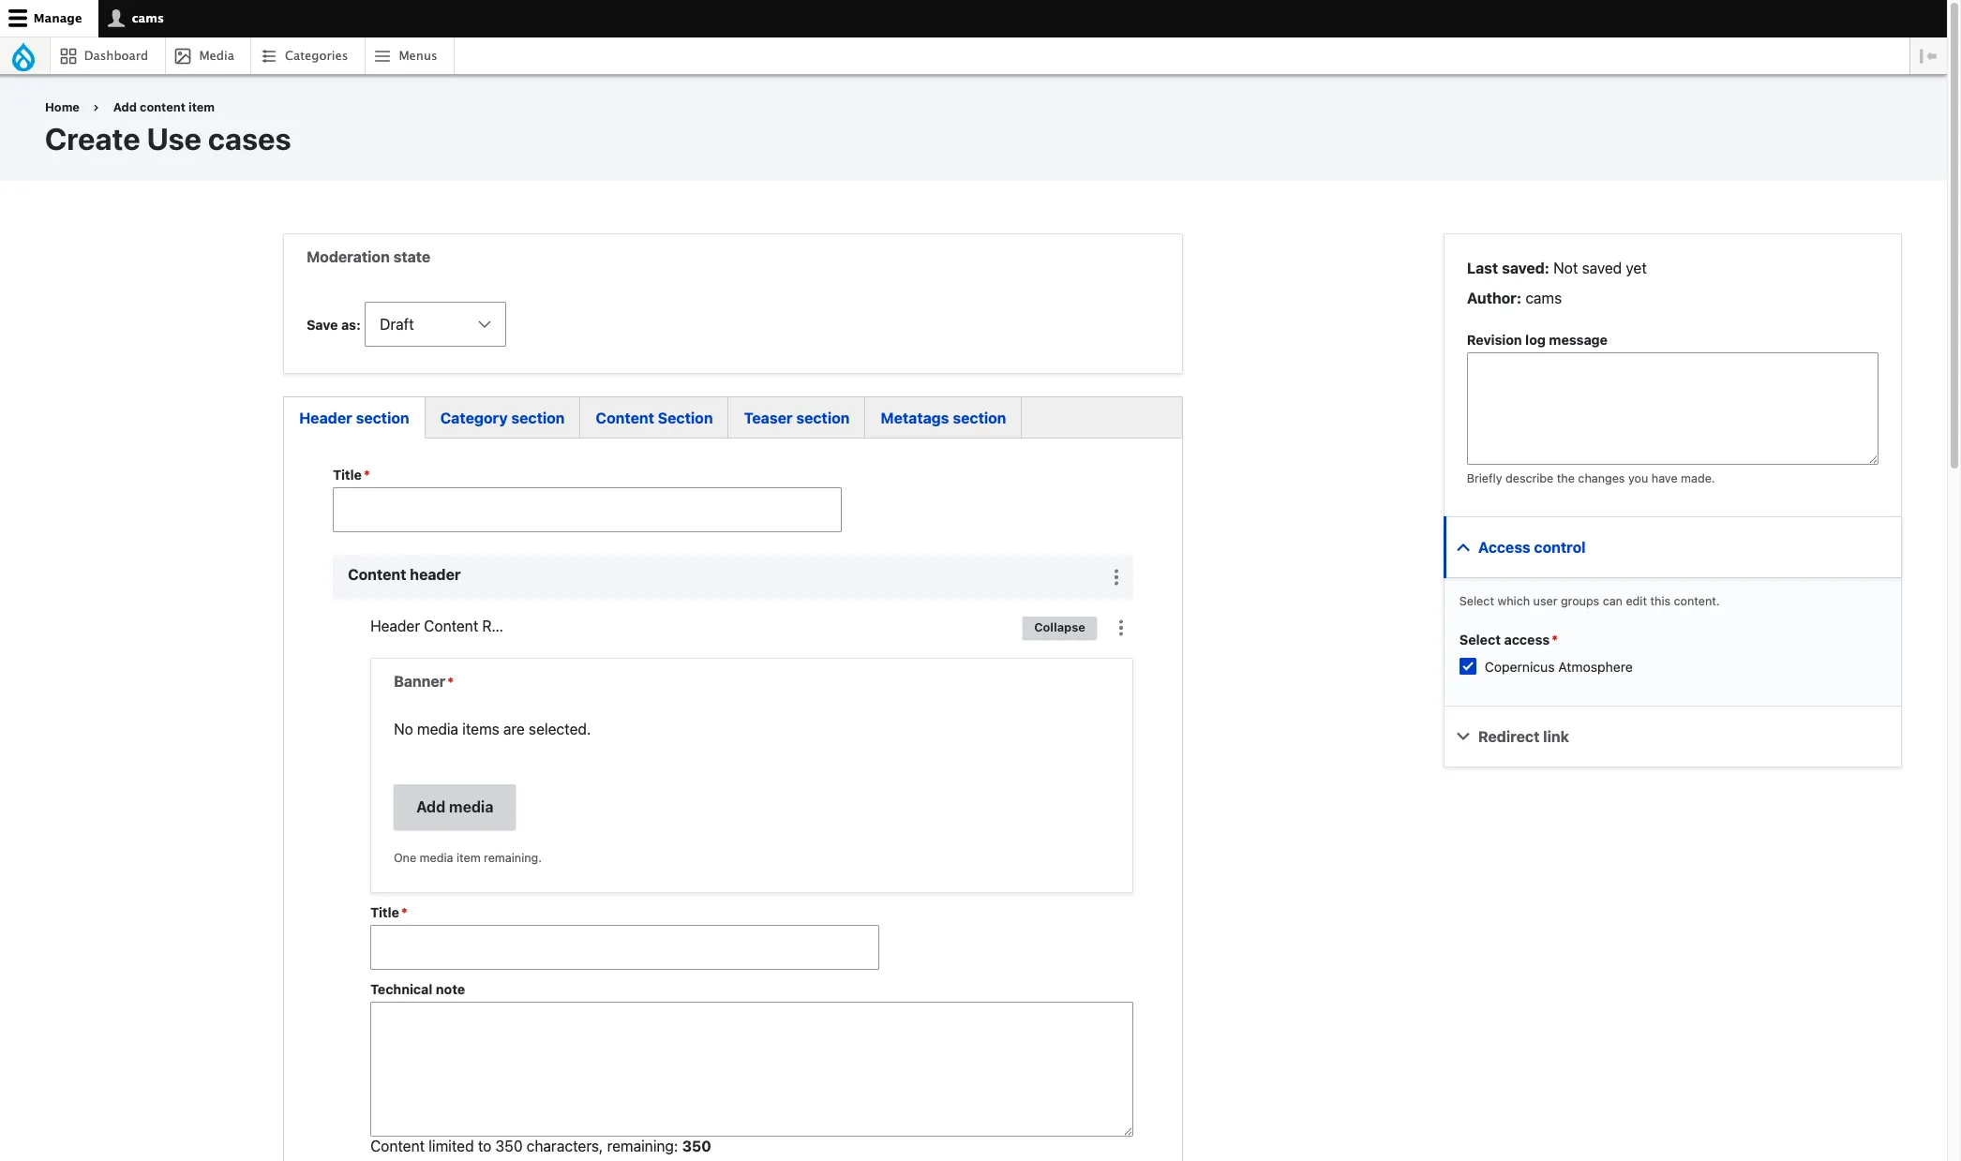Tick the Copernicus Atmosphere checkbox
1961x1161 pixels.
coord(1468,666)
